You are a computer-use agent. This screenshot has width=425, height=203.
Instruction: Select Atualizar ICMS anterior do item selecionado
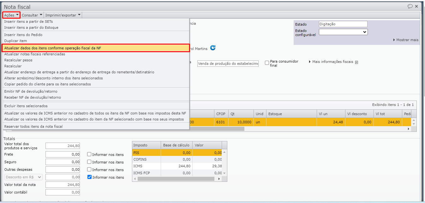[96, 119]
